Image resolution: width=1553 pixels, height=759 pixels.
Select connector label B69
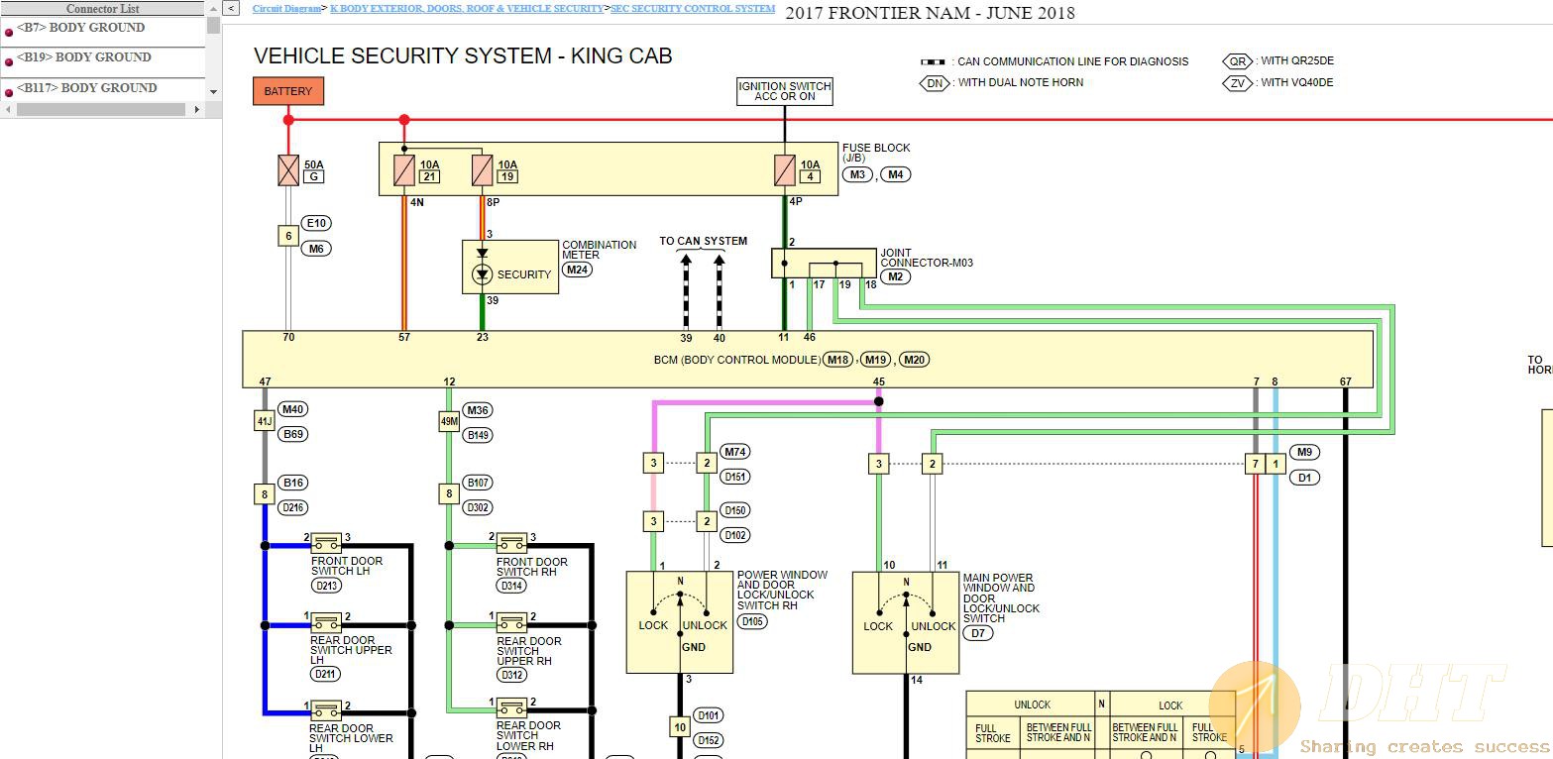293,434
